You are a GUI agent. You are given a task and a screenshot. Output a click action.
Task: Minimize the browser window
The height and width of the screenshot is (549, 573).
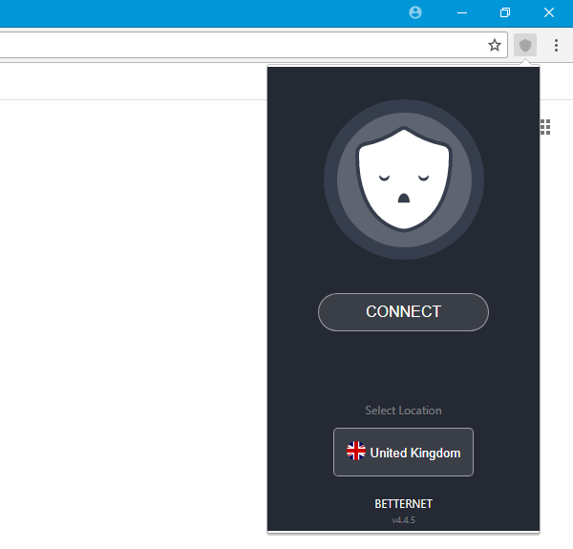pos(462,12)
